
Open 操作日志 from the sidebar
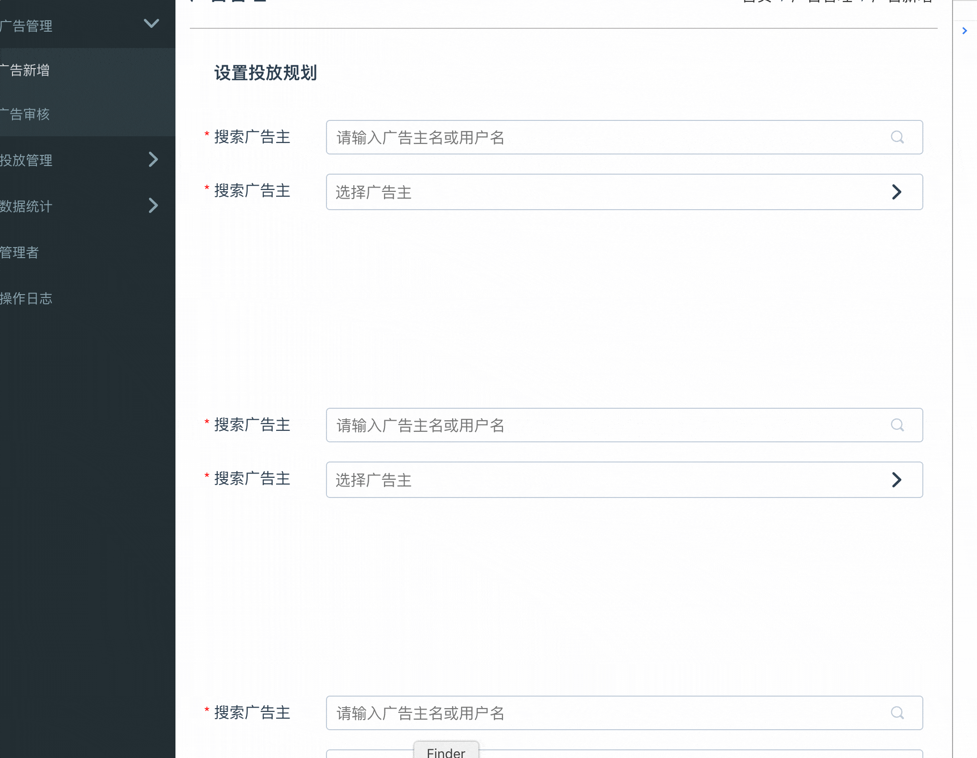click(27, 298)
